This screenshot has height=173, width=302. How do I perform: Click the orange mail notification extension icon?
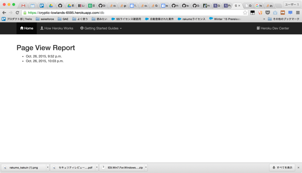point(283,13)
